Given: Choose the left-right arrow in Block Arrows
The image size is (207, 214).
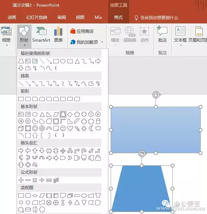Looking at the screenshot, I should point(49,151).
